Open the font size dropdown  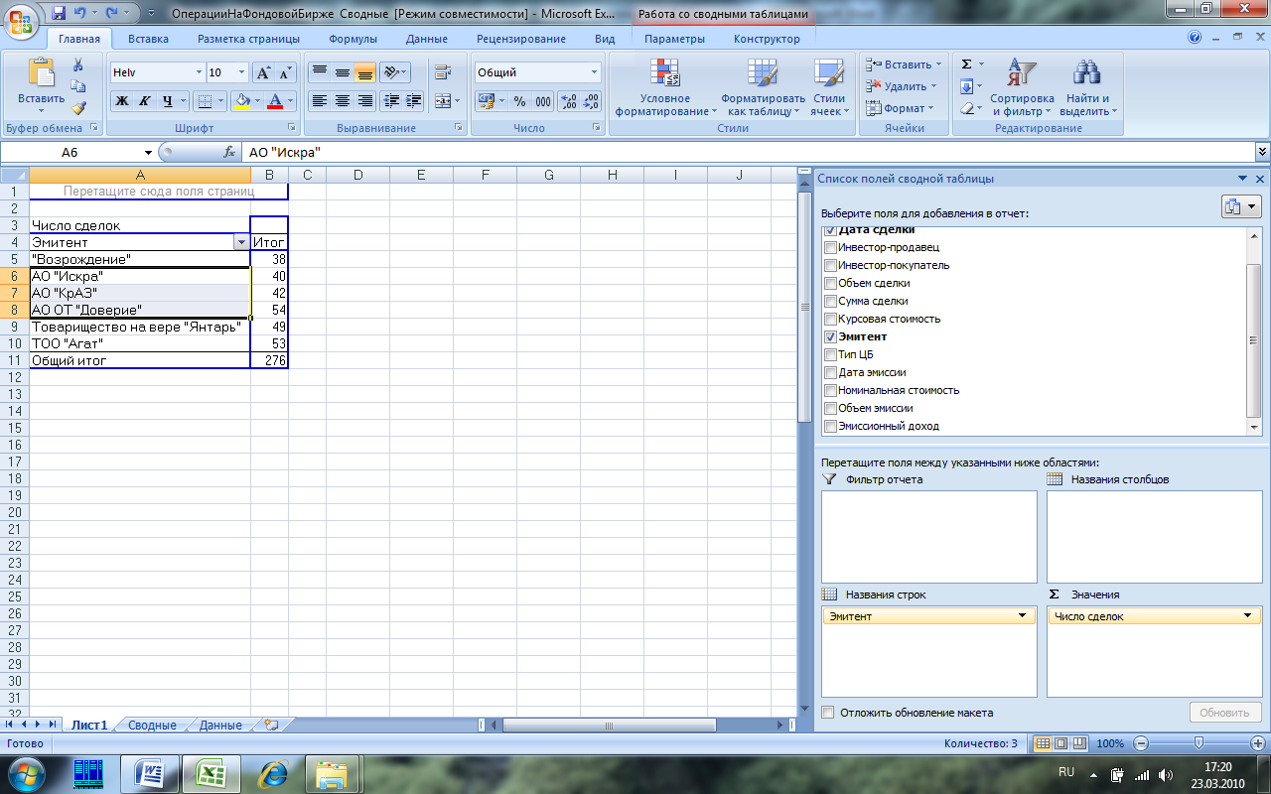click(241, 72)
